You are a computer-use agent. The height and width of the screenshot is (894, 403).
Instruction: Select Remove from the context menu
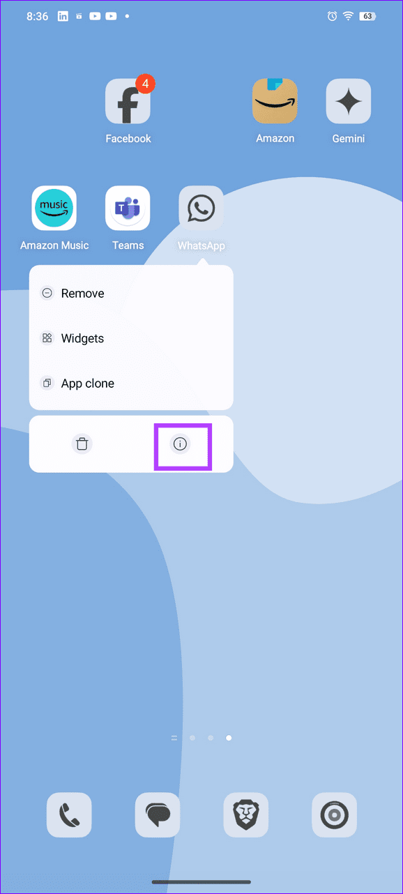click(131, 294)
